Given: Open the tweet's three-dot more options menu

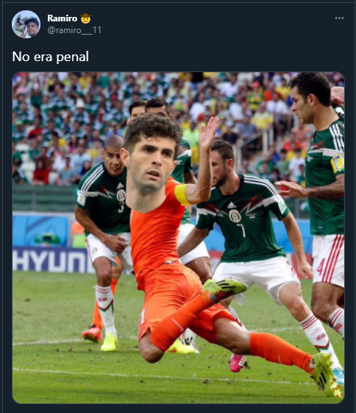Looking at the screenshot, I should click(339, 18).
